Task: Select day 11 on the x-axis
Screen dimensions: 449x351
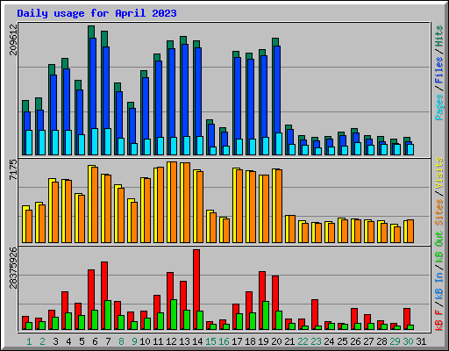Action: click(x=158, y=341)
